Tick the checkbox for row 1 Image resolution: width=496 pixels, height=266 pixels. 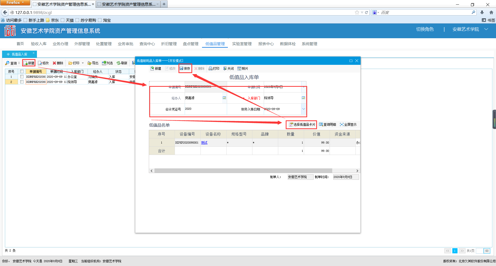tap(22, 77)
